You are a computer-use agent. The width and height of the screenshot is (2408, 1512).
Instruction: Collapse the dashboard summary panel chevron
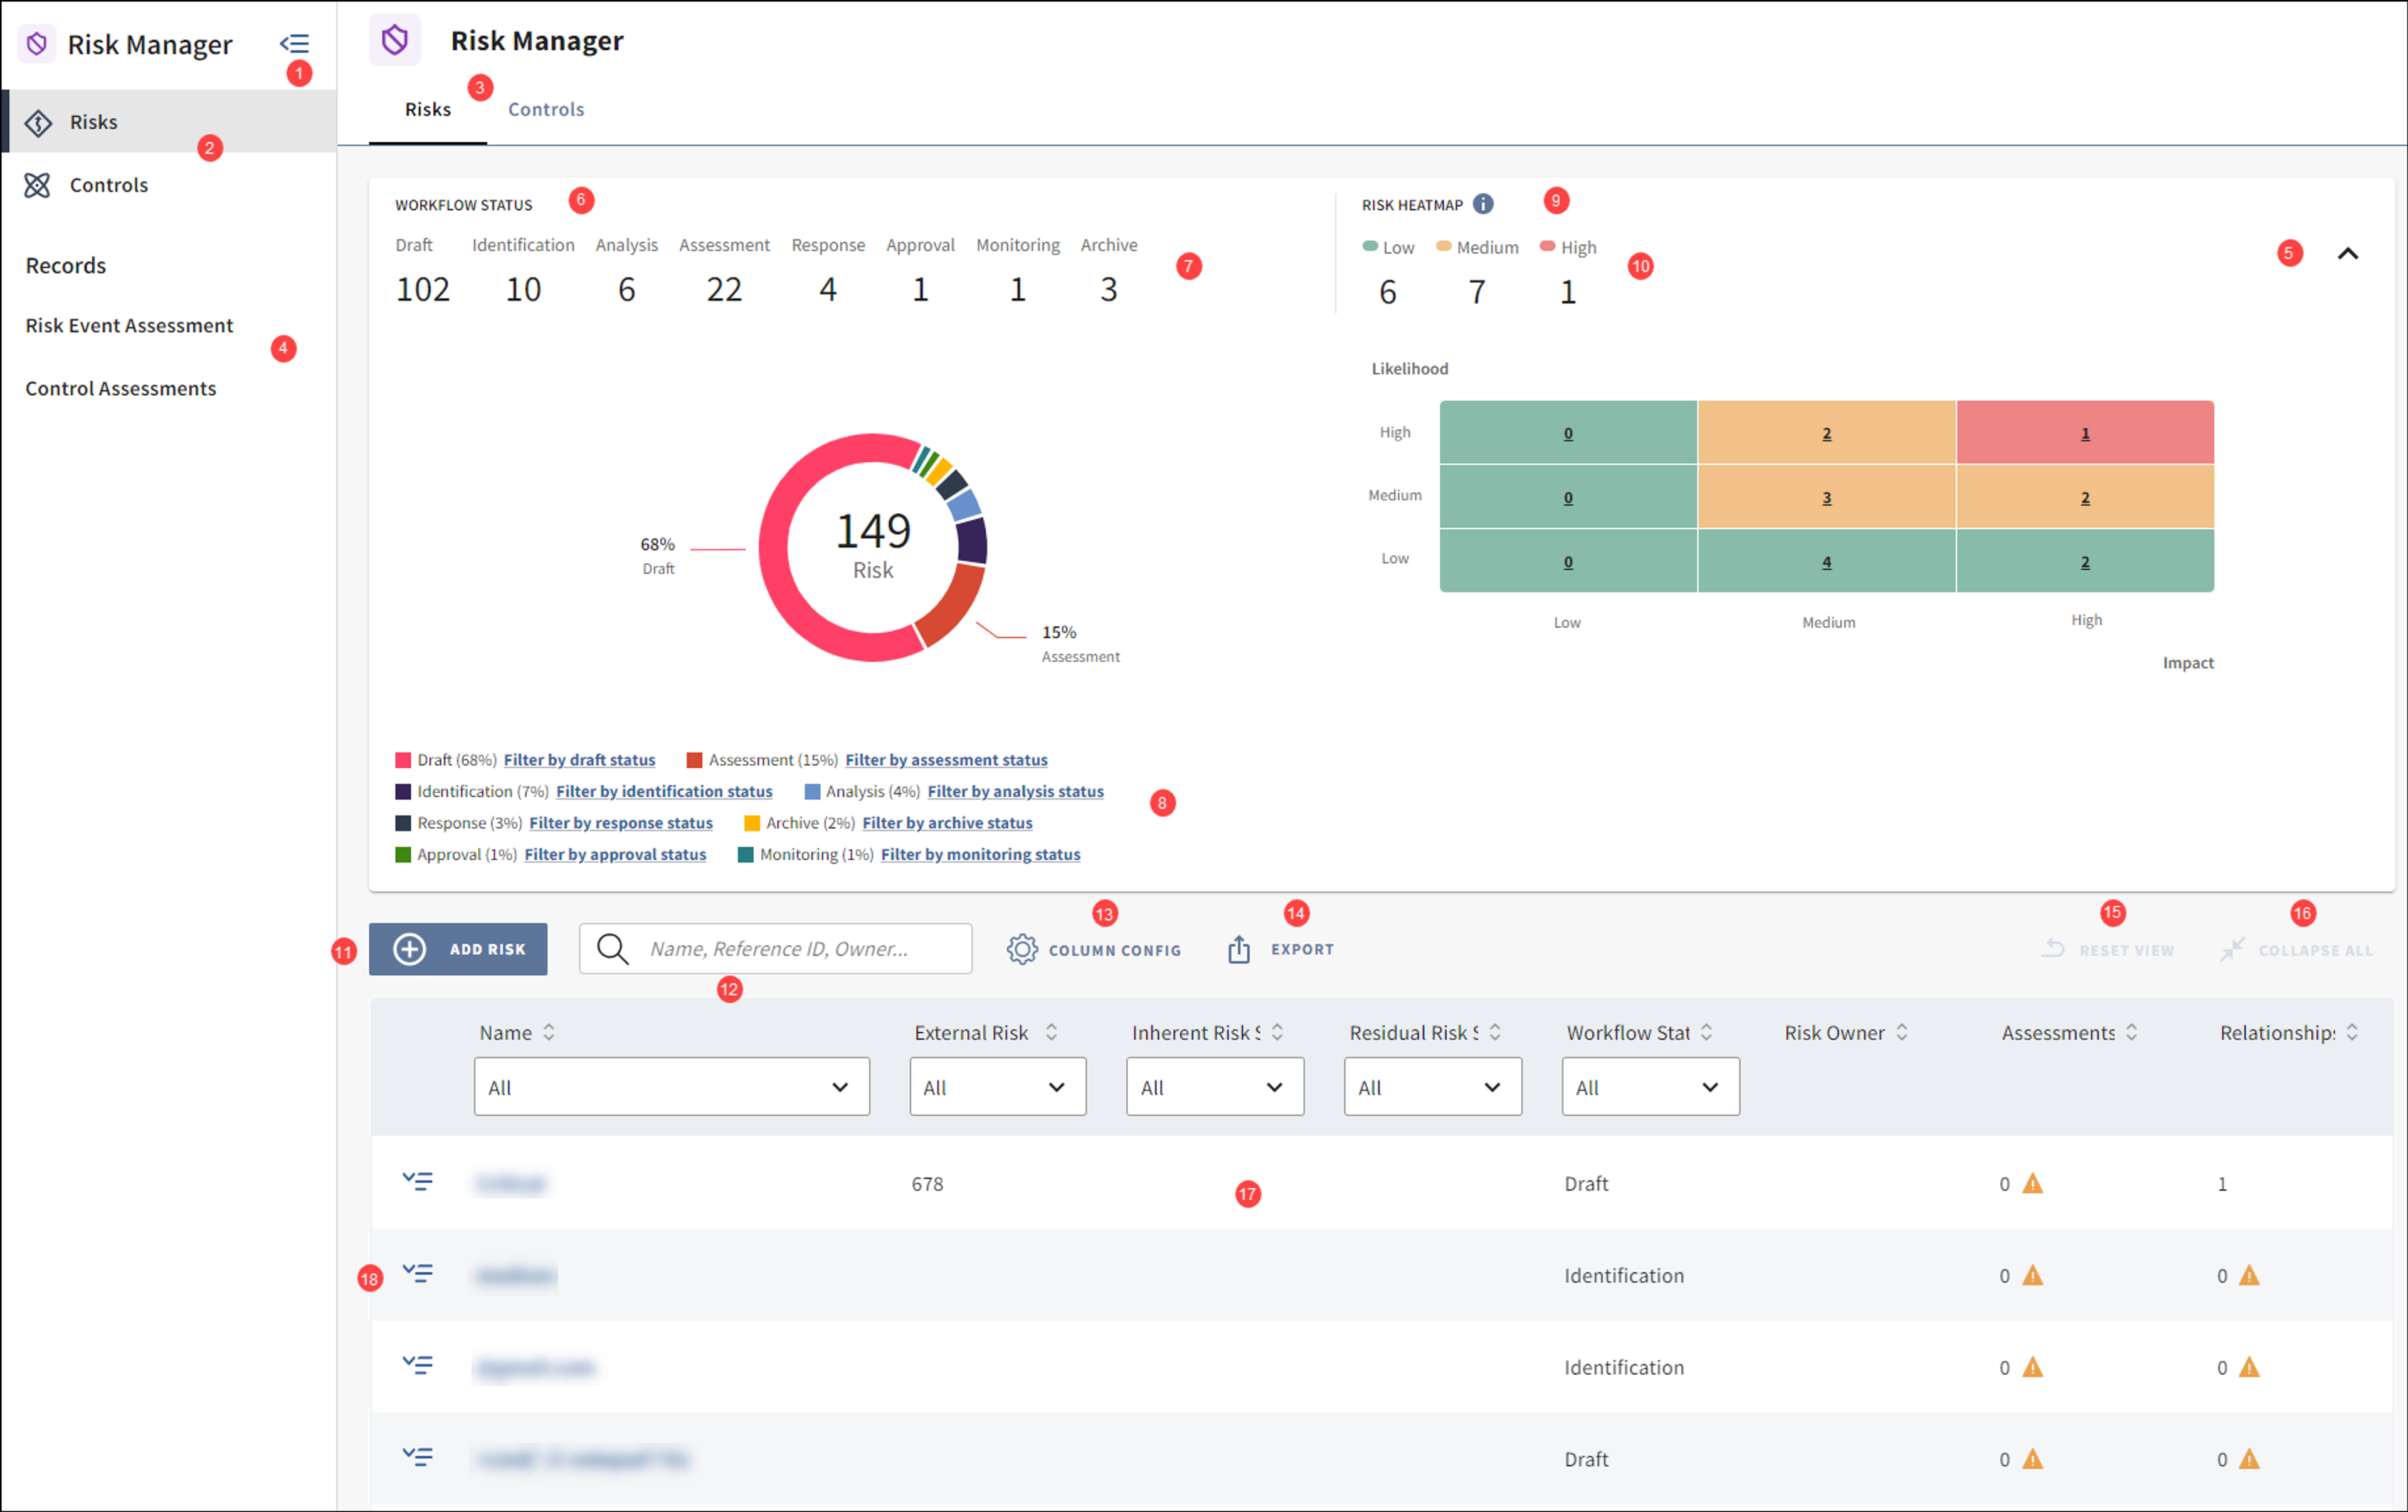(x=2348, y=254)
